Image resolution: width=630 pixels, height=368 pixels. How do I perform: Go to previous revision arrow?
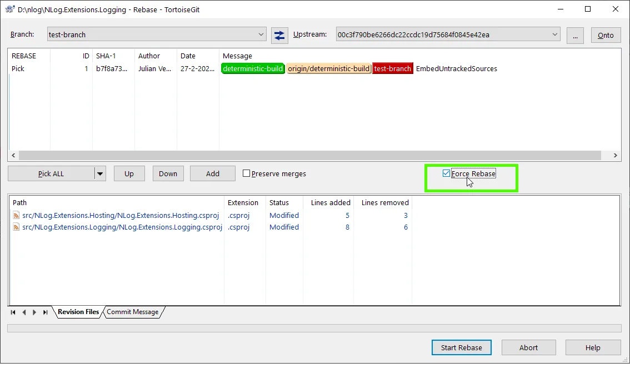click(24, 312)
